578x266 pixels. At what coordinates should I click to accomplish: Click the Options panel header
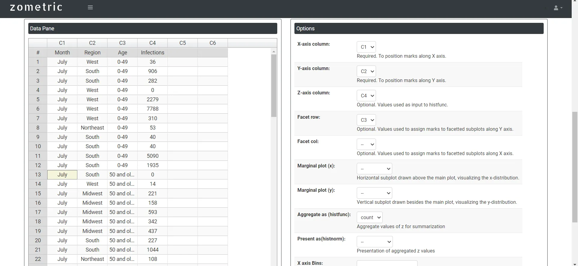tap(419, 29)
